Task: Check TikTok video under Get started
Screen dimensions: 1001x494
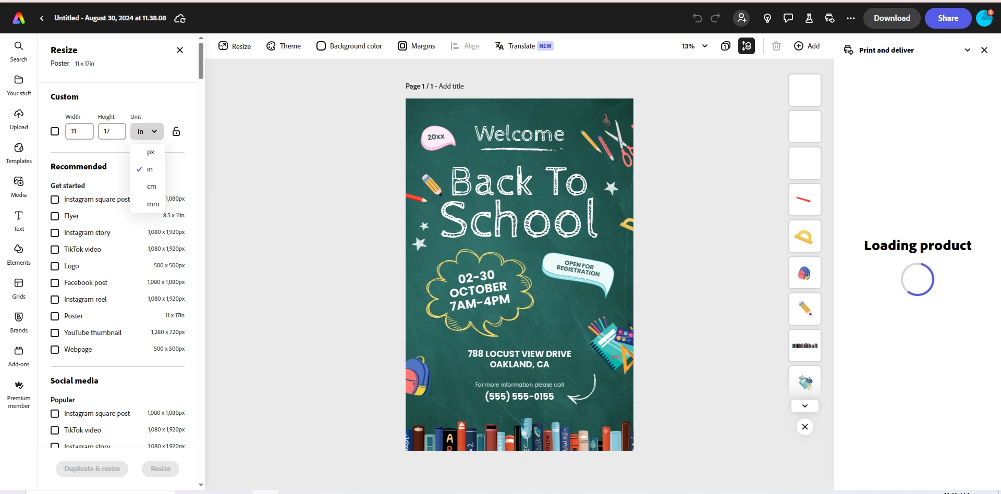Action: click(55, 250)
